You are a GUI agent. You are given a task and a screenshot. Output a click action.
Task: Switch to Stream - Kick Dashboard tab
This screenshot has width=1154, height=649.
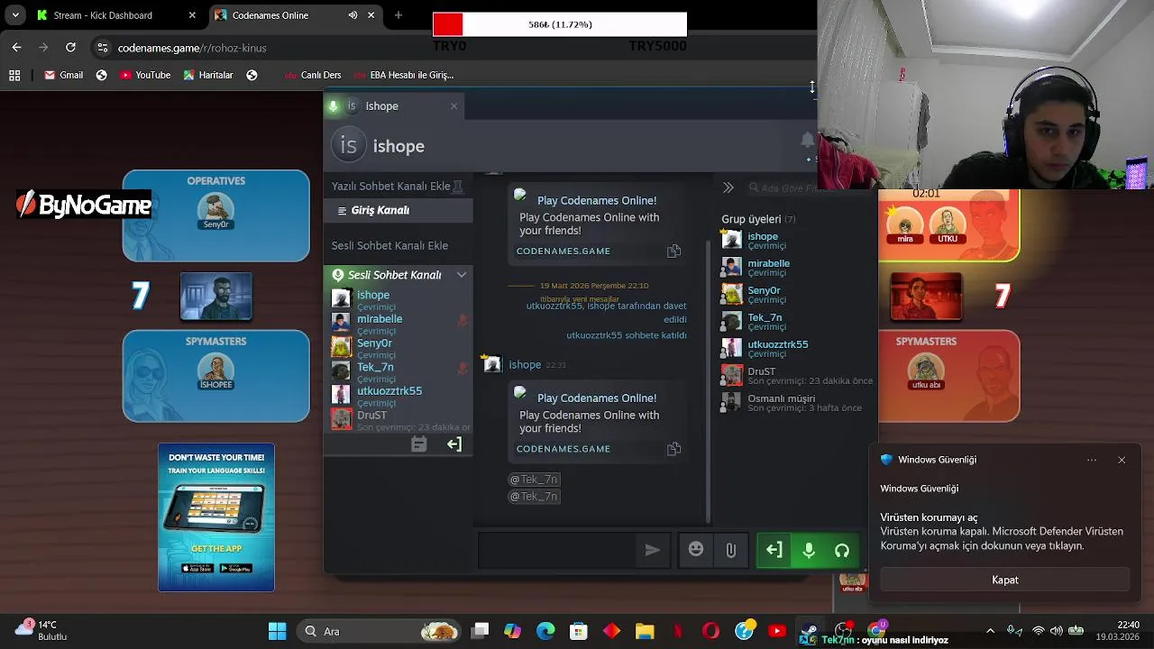[115, 15]
